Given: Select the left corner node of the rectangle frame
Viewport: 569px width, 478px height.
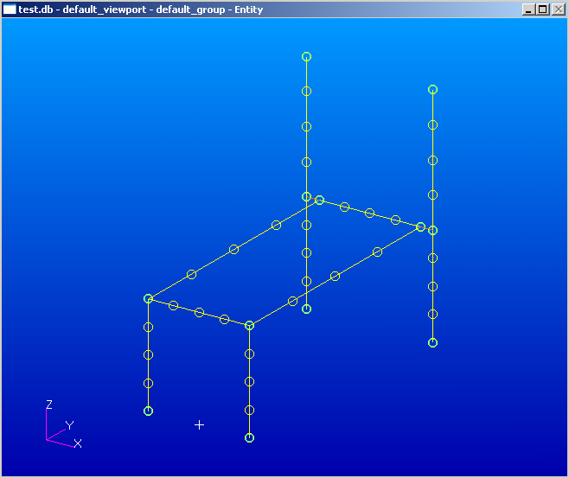Looking at the screenshot, I should 148,299.
